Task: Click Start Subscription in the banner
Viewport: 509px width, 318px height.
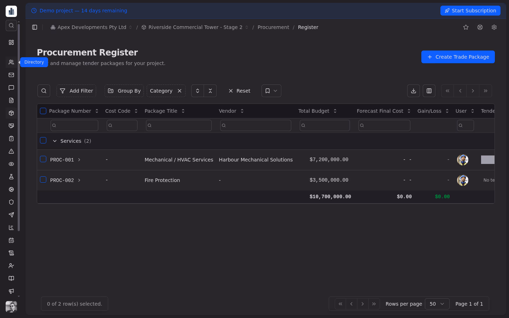Action: pyautogui.click(x=470, y=11)
